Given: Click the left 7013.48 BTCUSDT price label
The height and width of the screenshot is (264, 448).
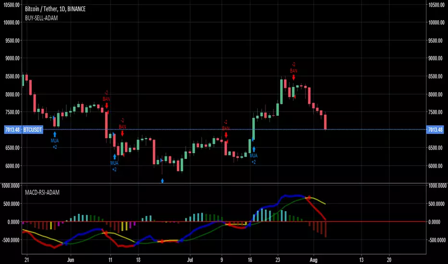Looking at the screenshot, I should click(x=24, y=130).
